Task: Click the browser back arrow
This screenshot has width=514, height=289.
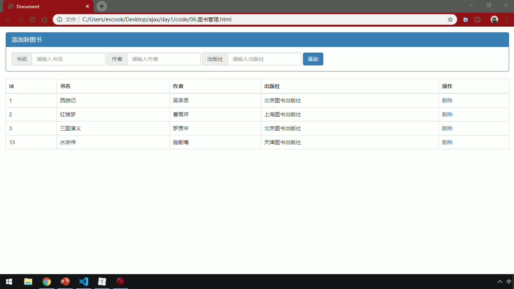Action: pyautogui.click(x=8, y=20)
